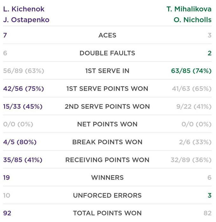Click the TOTAL POINTS WON label
Viewport: 216px width, 222px height.
click(107, 213)
